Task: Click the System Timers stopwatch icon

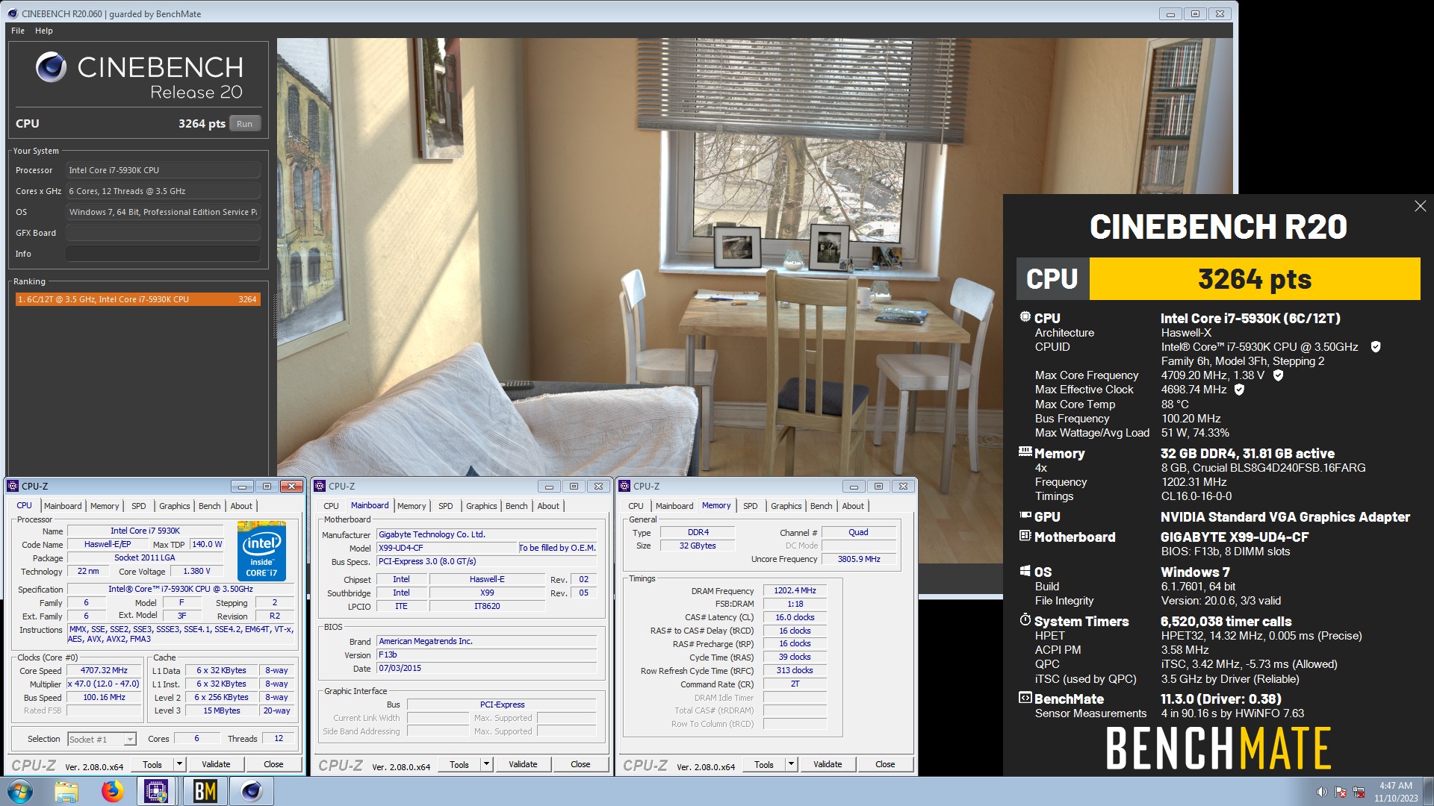Action: pos(1025,620)
